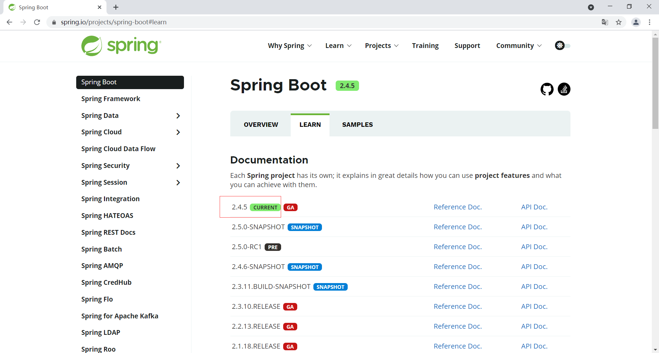
Task: Open API Doc. for 2.4.5
Action: coord(534,207)
